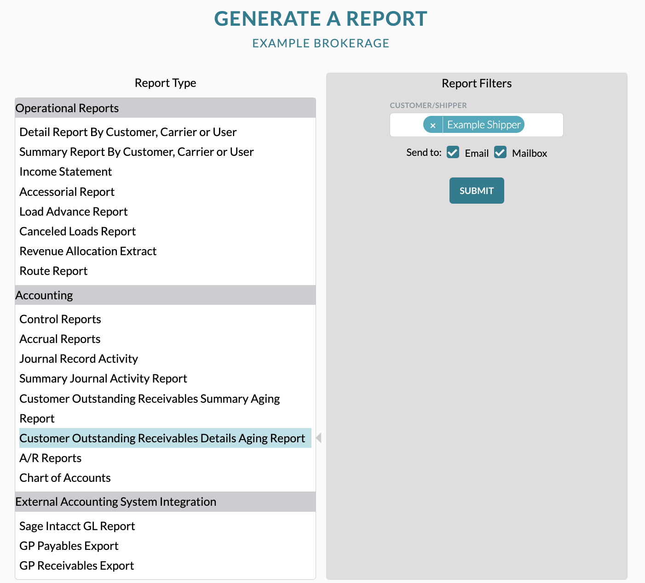Select Customer Outstanding Receivables Details Aging Report
Viewport: 645px width, 583px height.
(x=165, y=438)
